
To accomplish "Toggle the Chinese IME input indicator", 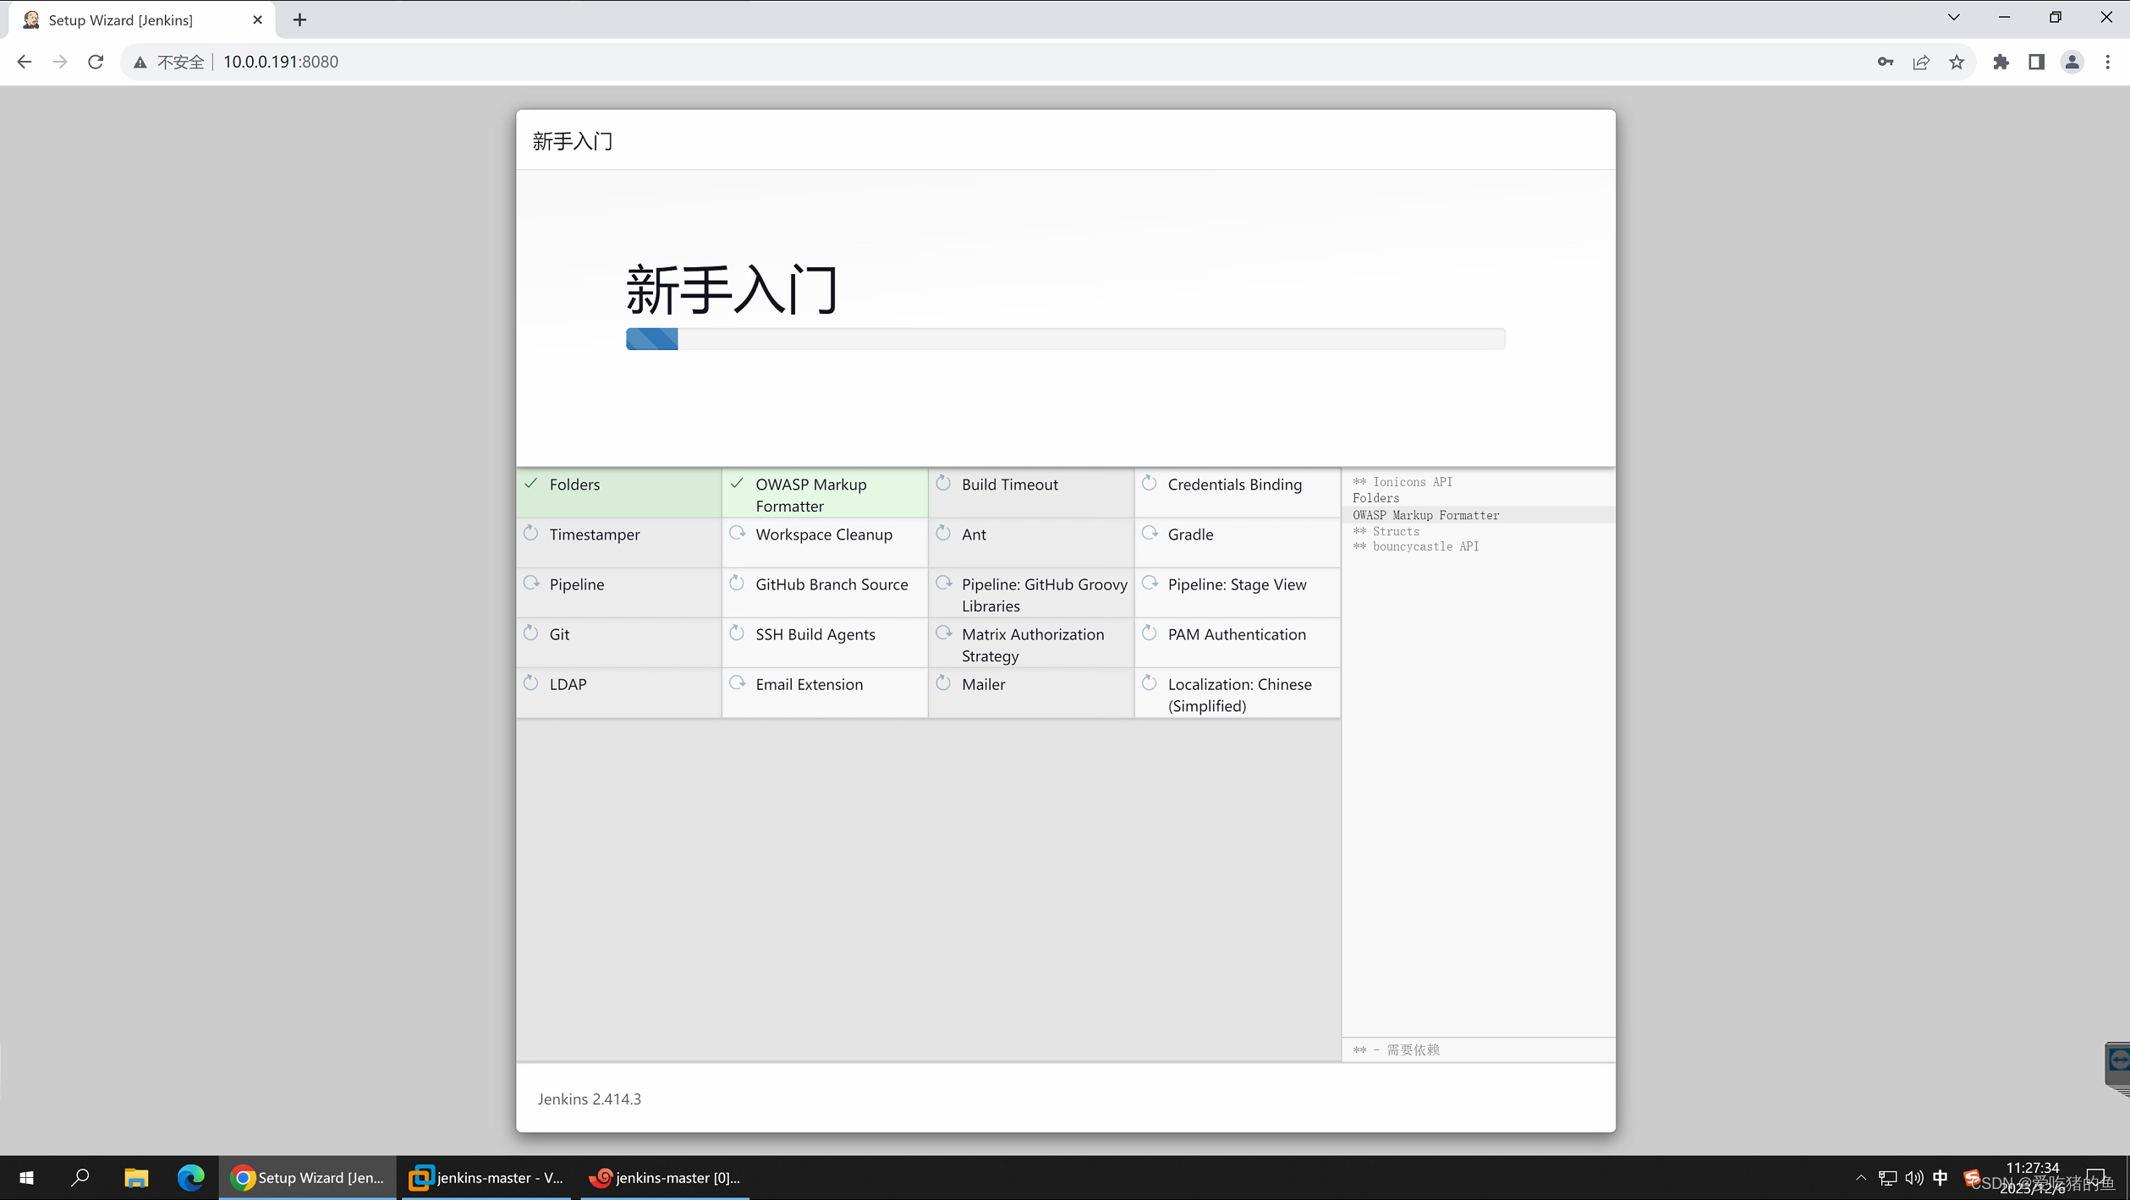I will [x=1941, y=1177].
